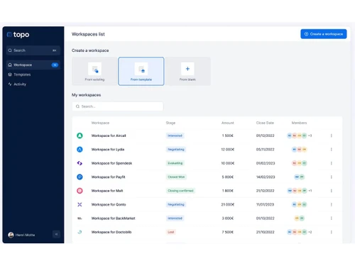
Task: Open more options for Payfit row
Action: (332, 177)
